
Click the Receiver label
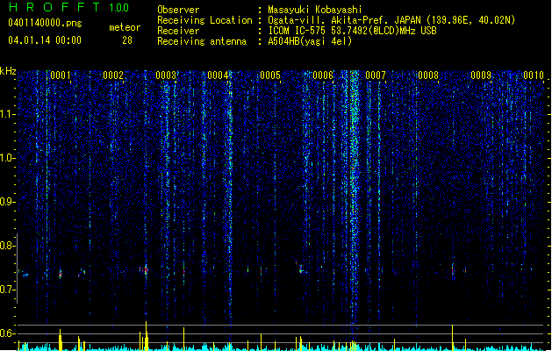click(x=178, y=31)
